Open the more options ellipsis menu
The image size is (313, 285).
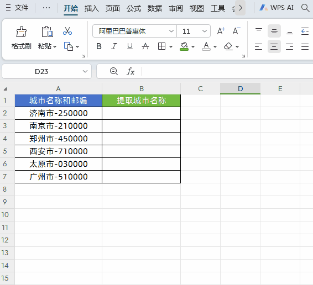tap(46, 8)
